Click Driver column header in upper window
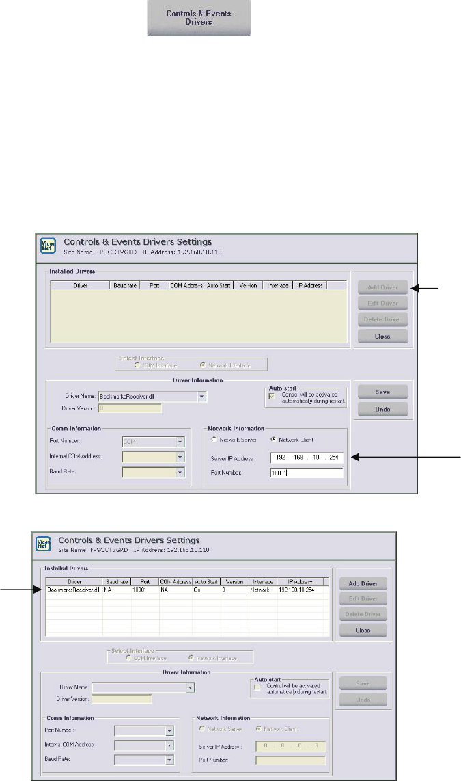The height and width of the screenshot is (781, 461). click(80, 285)
